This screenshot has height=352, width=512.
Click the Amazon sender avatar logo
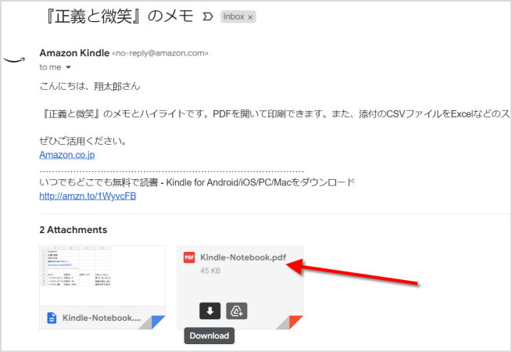pos(14,60)
